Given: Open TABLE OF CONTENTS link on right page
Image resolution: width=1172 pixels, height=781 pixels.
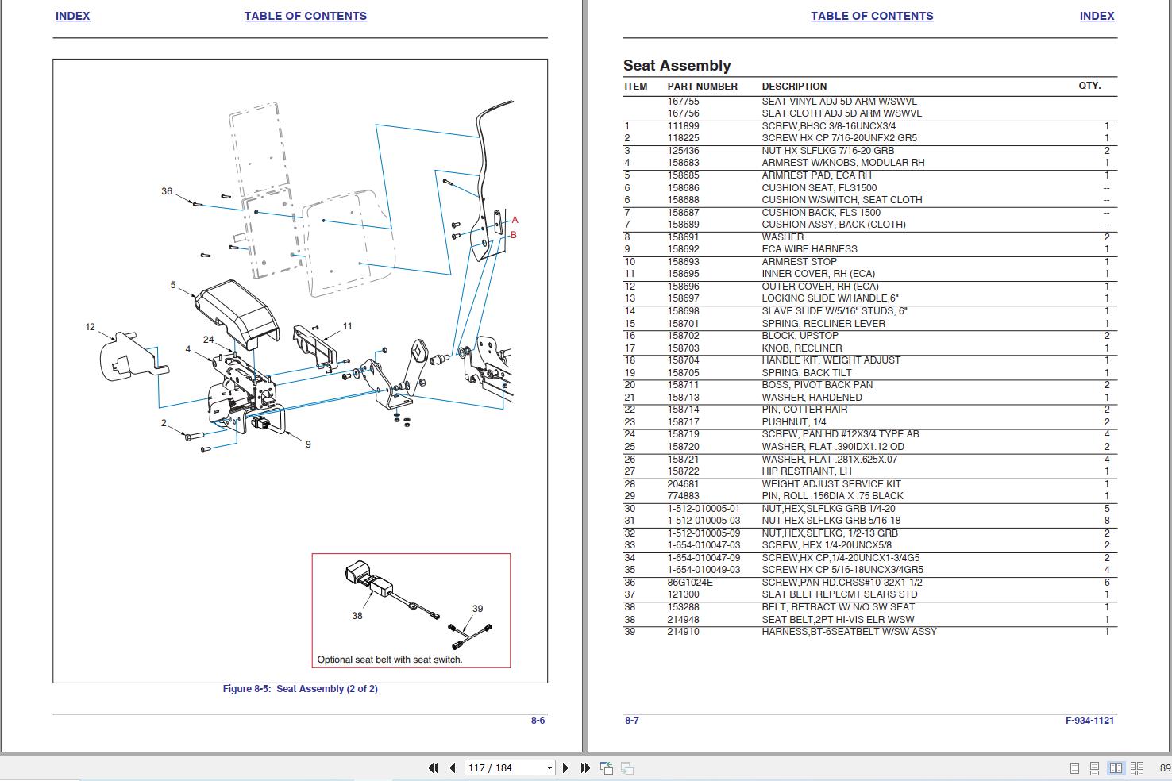Looking at the screenshot, I should pyautogui.click(x=872, y=16).
